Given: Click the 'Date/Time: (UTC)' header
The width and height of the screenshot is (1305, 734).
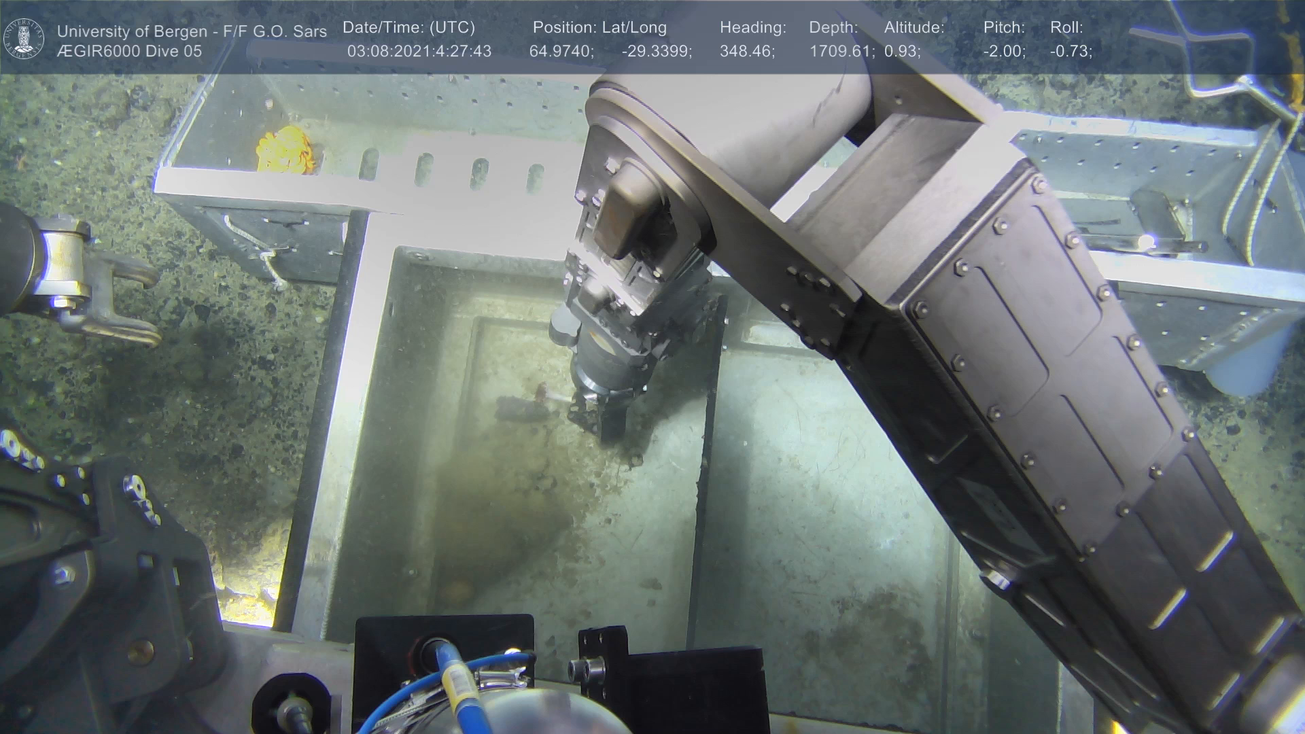Looking at the screenshot, I should coord(408,28).
